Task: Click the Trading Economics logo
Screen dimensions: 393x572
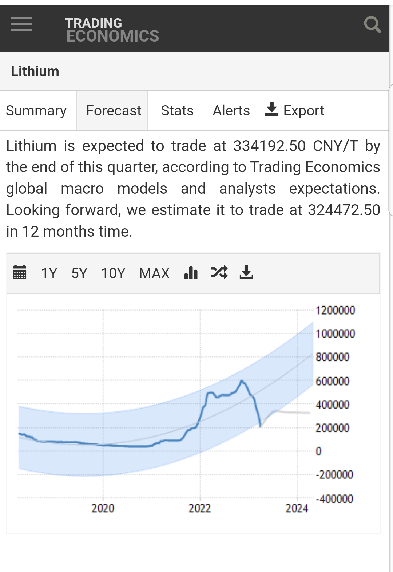Action: click(x=112, y=30)
